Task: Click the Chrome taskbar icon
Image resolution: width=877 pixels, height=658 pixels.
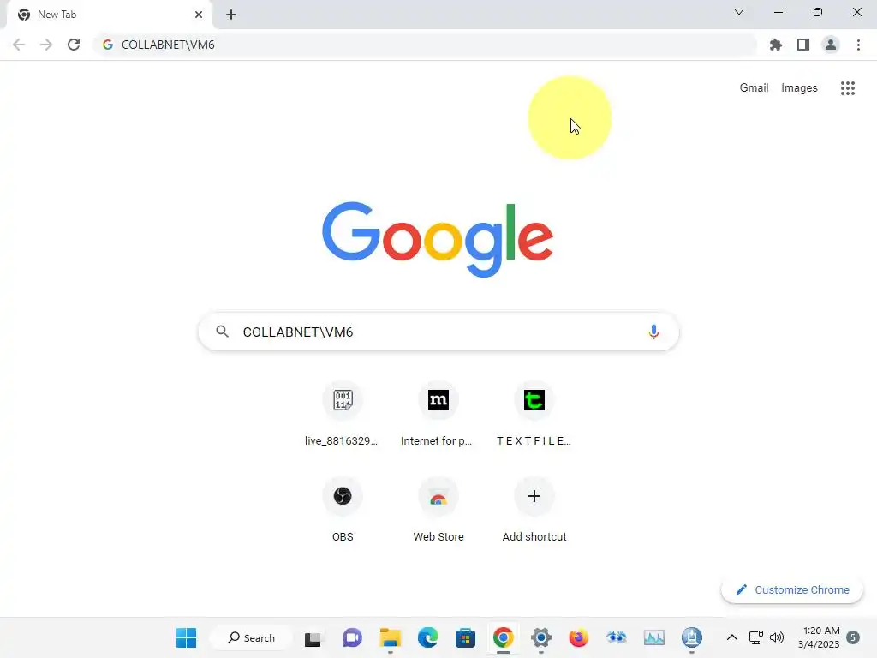Action: pos(504,637)
